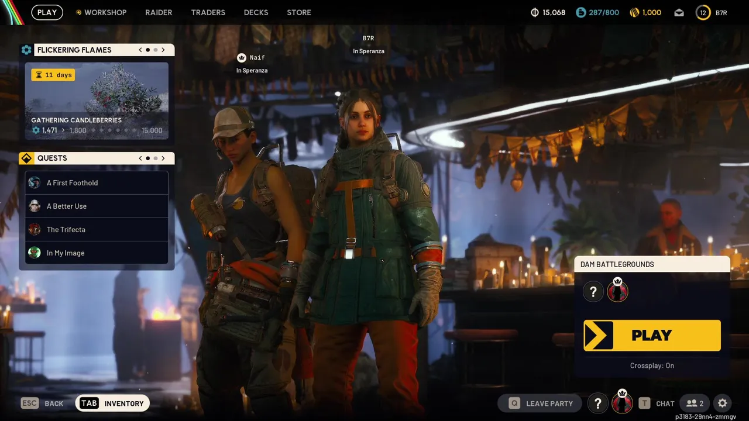Open the WORKSHOP tab

point(101,12)
